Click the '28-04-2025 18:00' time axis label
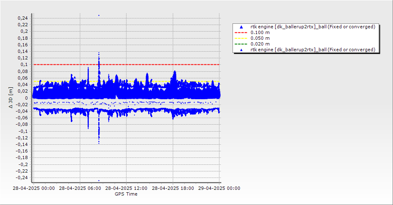393x205 pixels. pos(173,188)
